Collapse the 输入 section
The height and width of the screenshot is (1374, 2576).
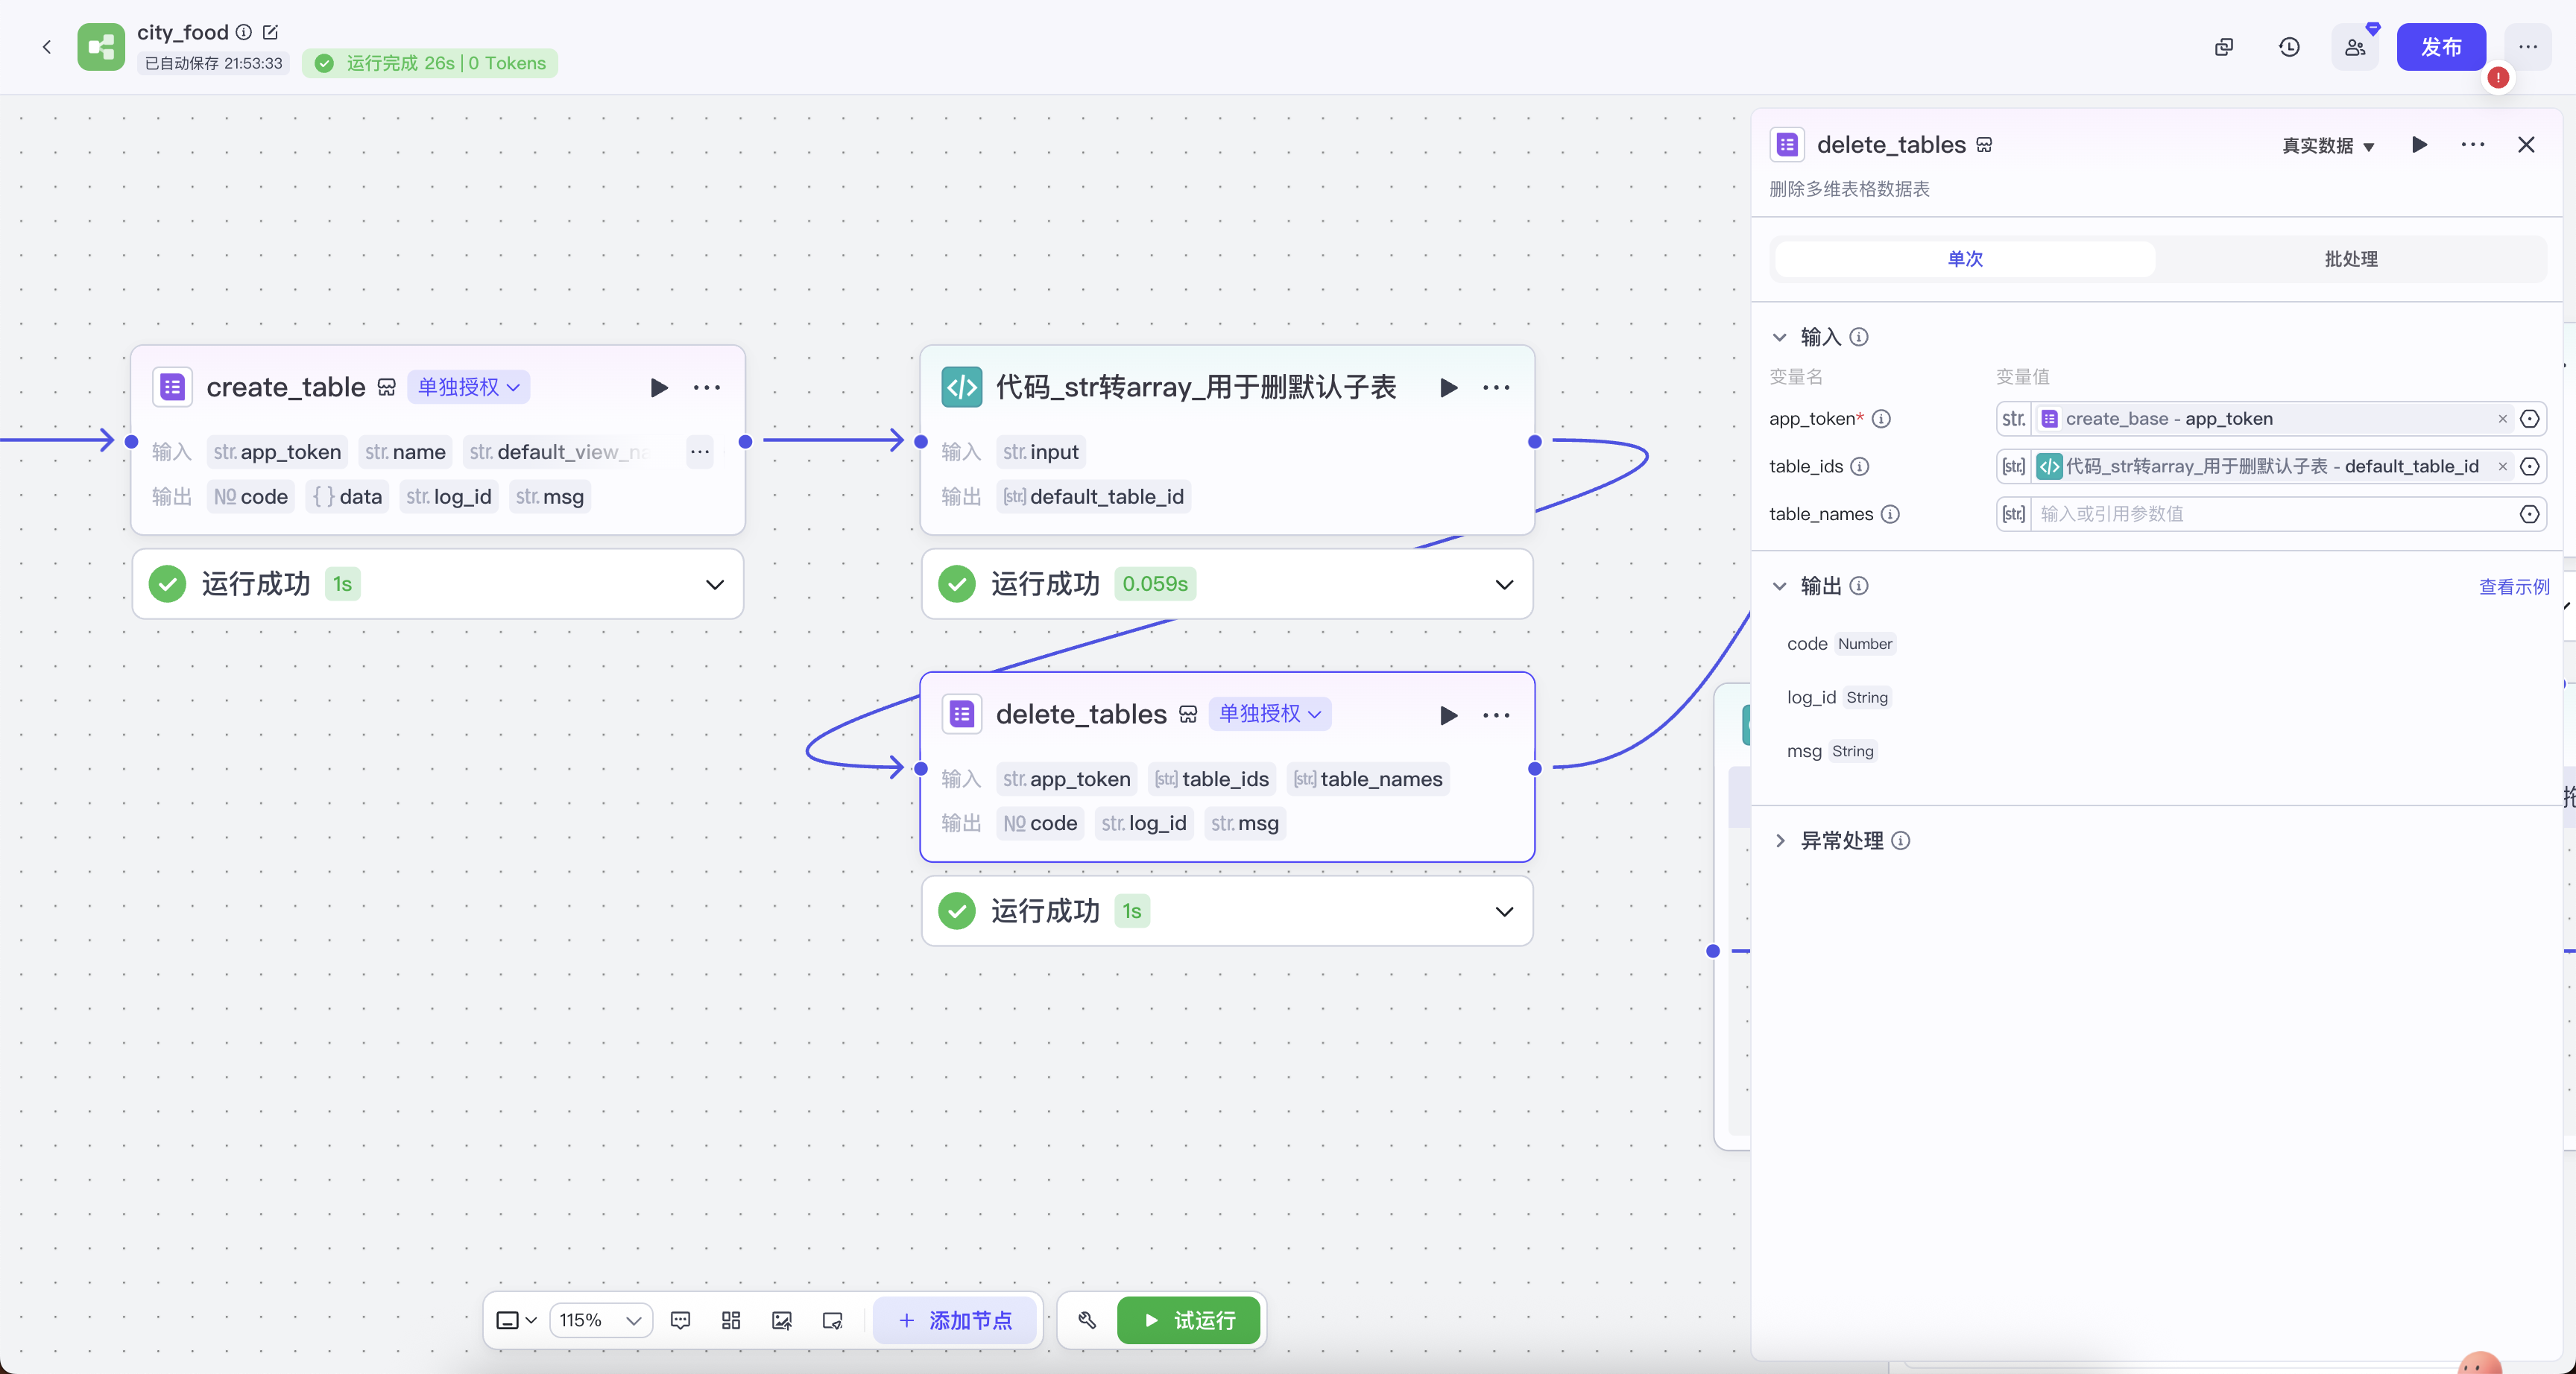point(1779,337)
